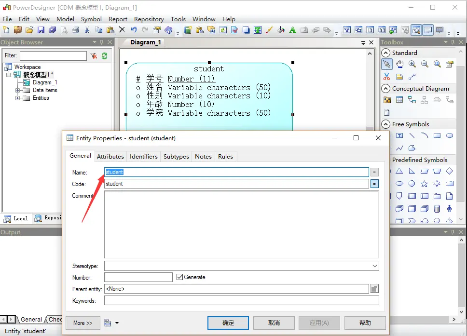Select the Relationship tool in the Toolbox

(412, 100)
